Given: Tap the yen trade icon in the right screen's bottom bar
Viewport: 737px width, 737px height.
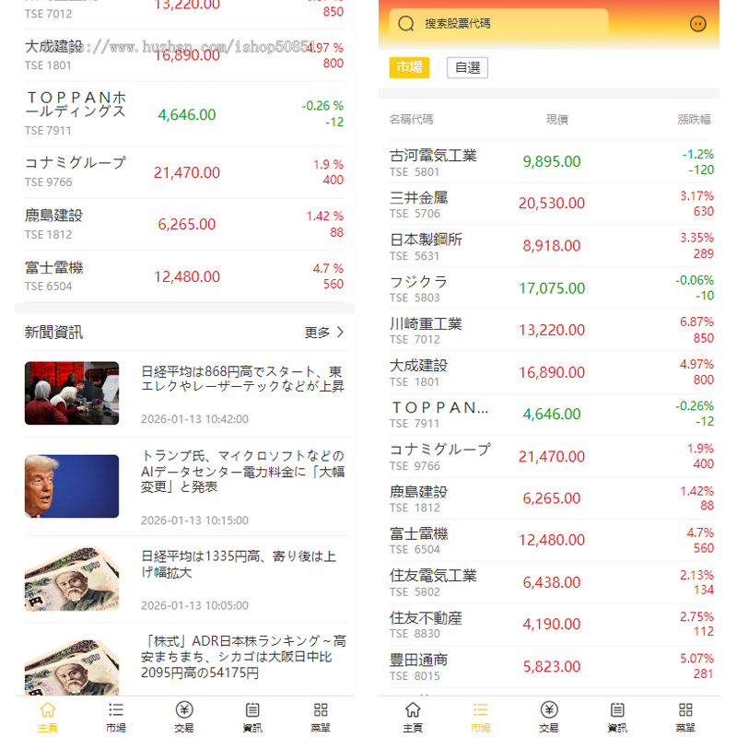Looking at the screenshot, I should (549, 709).
